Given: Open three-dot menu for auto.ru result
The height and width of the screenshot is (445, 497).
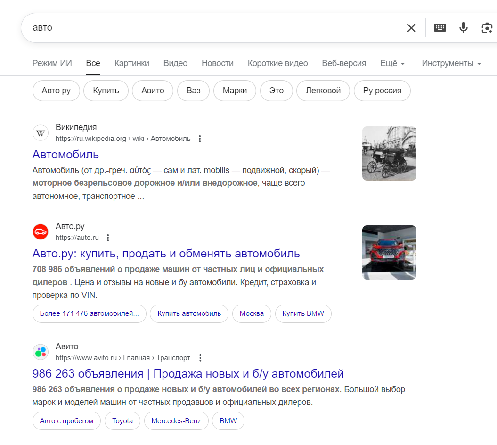Looking at the screenshot, I should [108, 238].
